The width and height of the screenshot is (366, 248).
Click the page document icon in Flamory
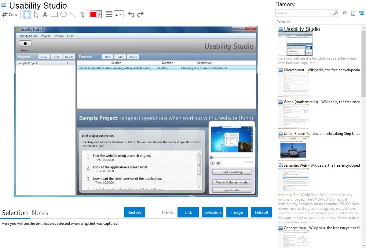(x=353, y=13)
